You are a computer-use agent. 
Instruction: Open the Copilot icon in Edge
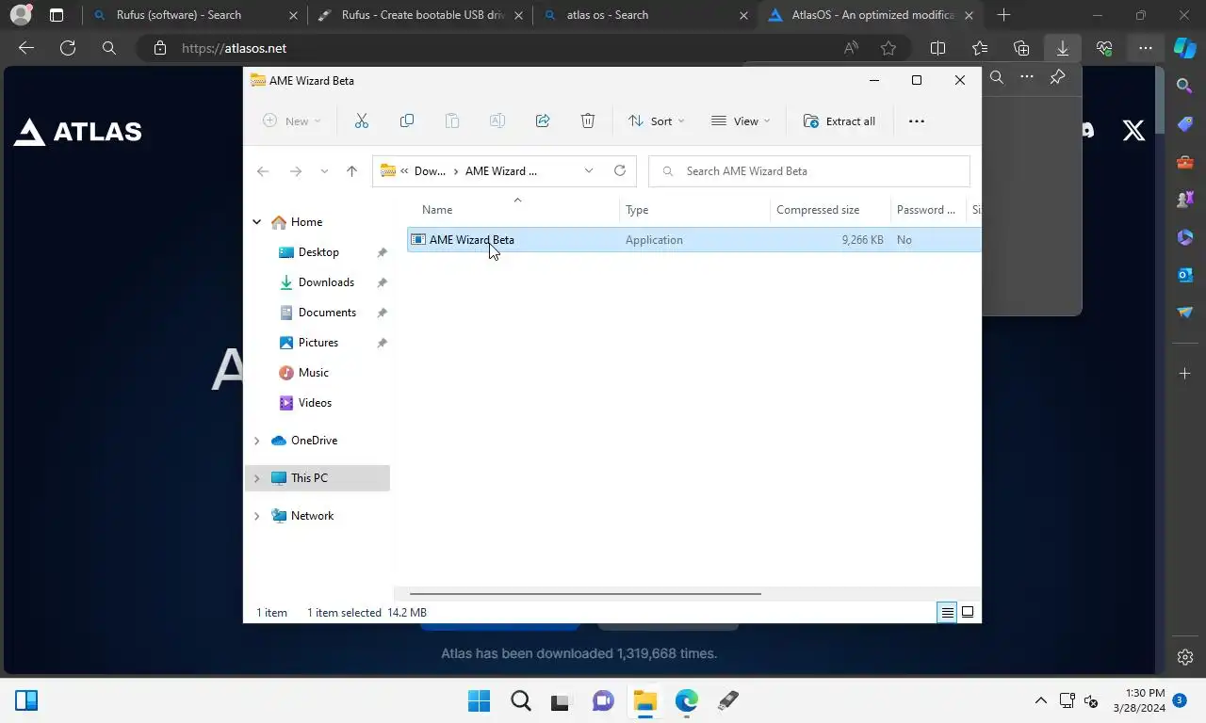1185,48
